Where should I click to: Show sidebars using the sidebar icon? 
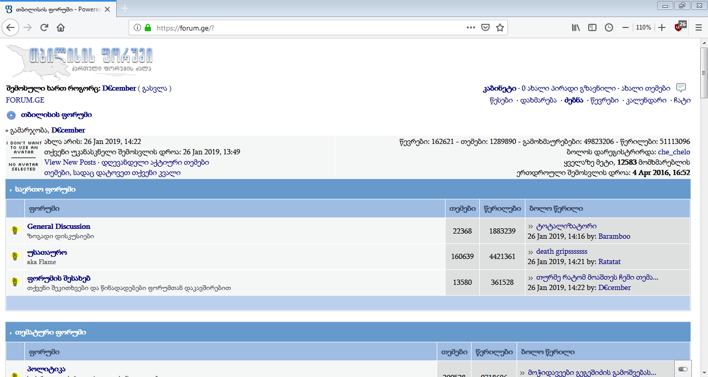pos(592,27)
